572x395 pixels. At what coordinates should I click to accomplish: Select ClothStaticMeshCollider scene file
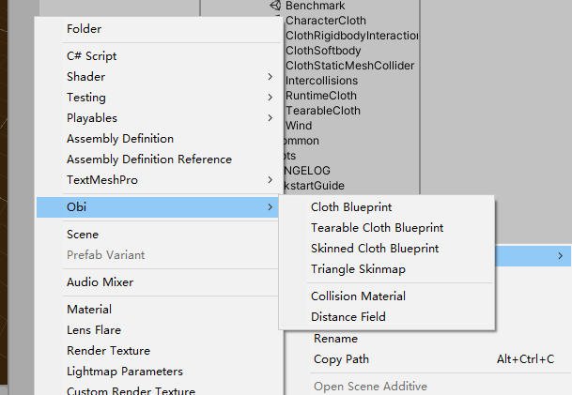[349, 66]
